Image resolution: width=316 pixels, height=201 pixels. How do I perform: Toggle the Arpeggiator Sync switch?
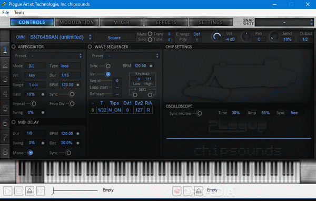click(72, 94)
